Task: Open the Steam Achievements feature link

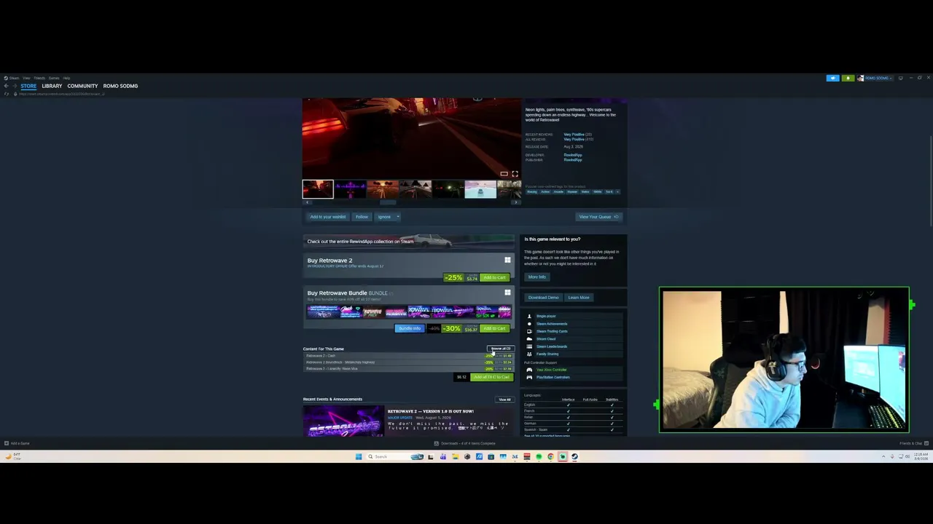Action: click(552, 324)
